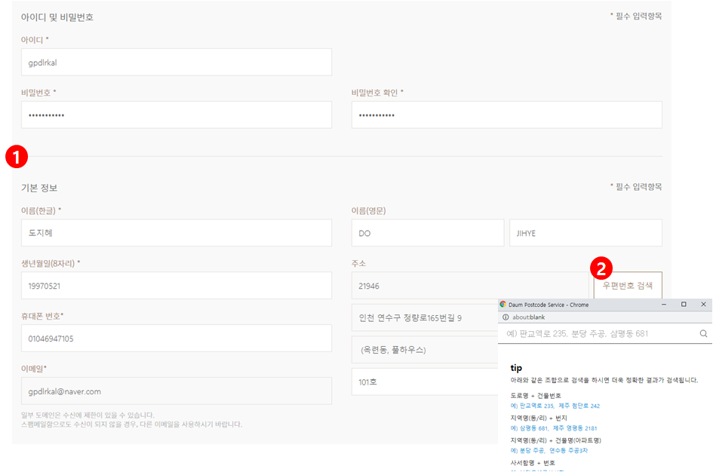Click the 이메일 label
This screenshot has height=472, width=713.
point(34,369)
